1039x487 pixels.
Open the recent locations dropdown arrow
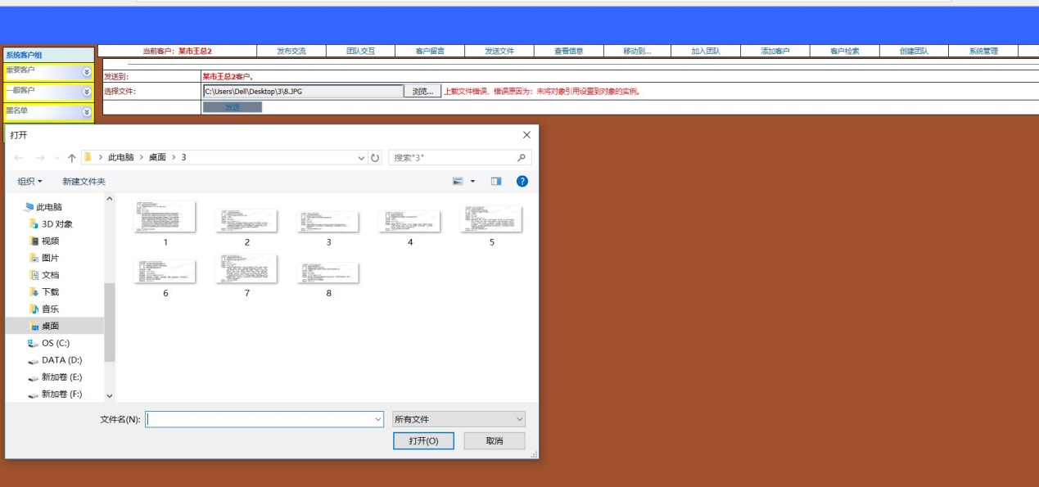click(57, 158)
